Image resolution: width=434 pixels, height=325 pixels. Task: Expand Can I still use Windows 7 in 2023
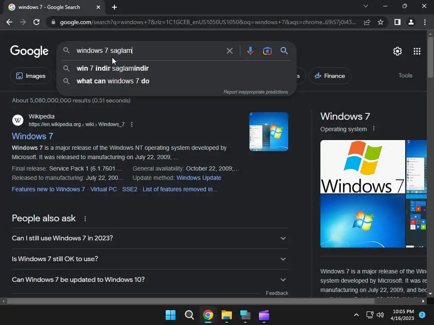click(x=150, y=238)
